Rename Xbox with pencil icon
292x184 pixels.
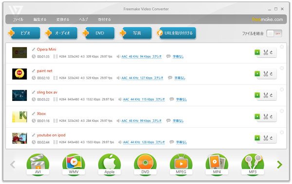pos(34,114)
